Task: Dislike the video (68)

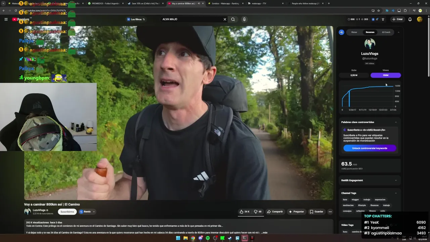Action: coord(258,212)
